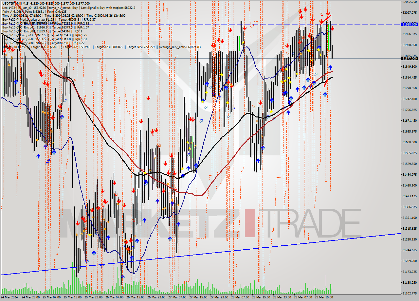Click the 61315.625 price axis label
Viewport: 419px width, 301px height.
(410, 228)
